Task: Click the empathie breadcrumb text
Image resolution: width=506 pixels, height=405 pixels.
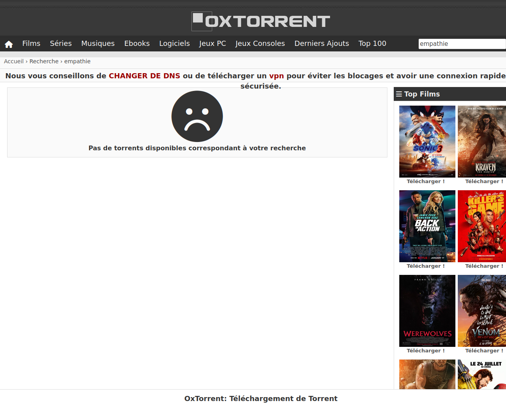Action: point(77,61)
